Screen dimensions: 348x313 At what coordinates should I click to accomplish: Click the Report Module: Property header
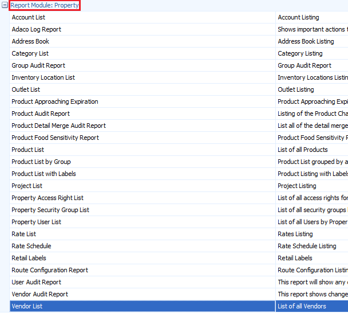point(45,5)
